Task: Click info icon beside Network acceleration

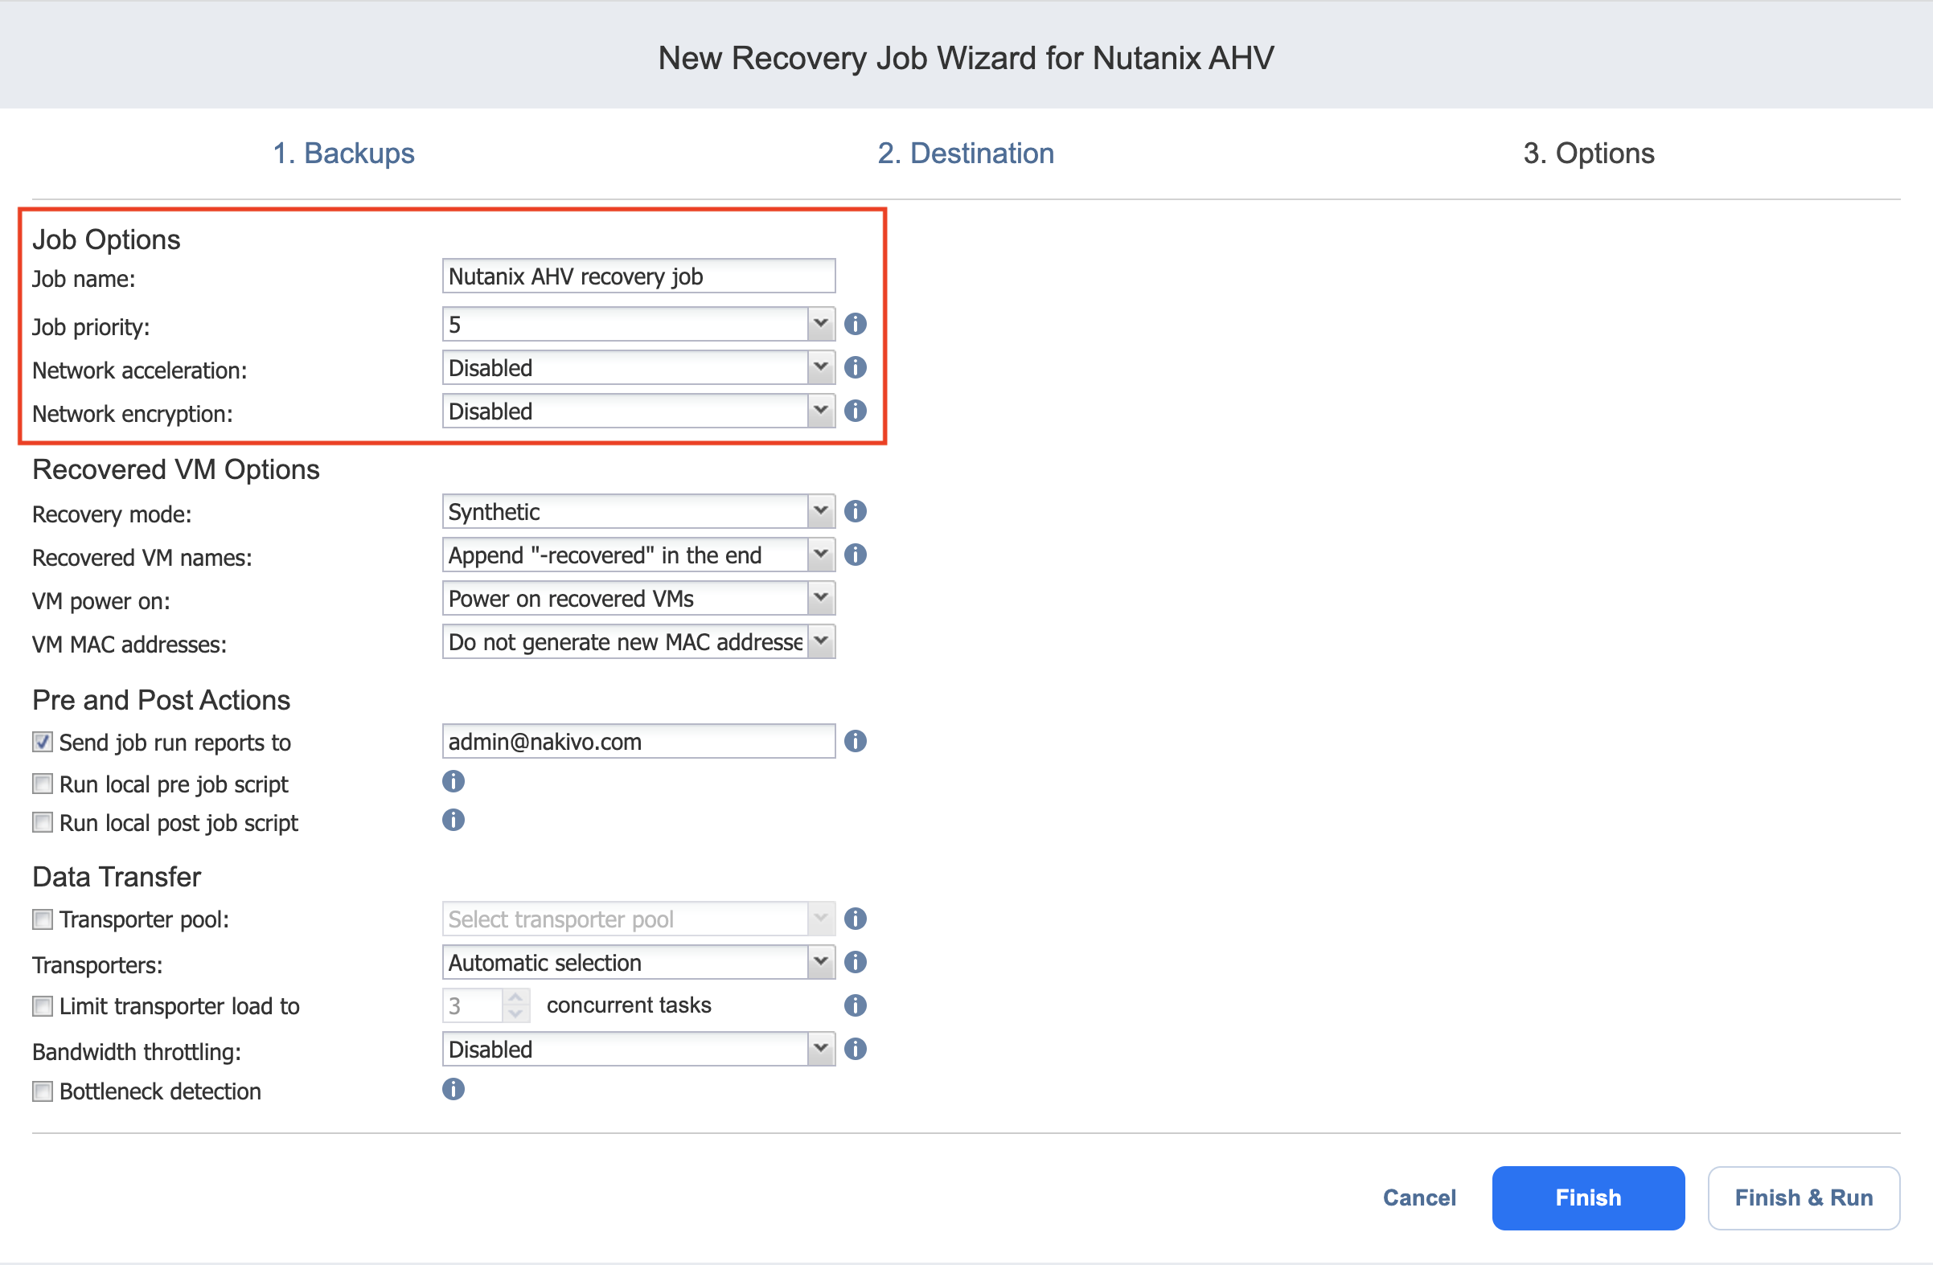Action: click(x=856, y=367)
